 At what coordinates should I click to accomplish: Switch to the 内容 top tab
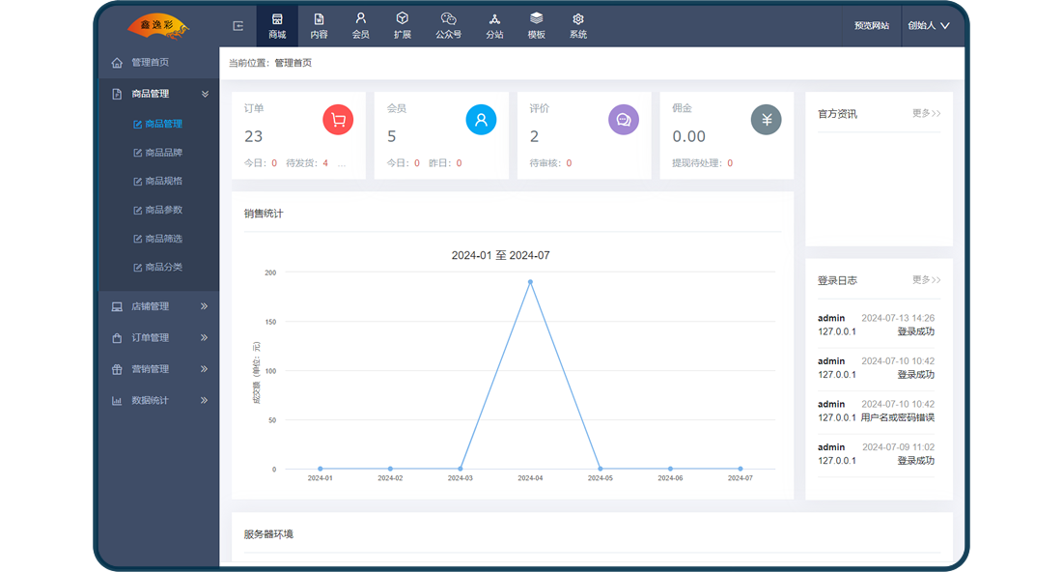point(319,26)
